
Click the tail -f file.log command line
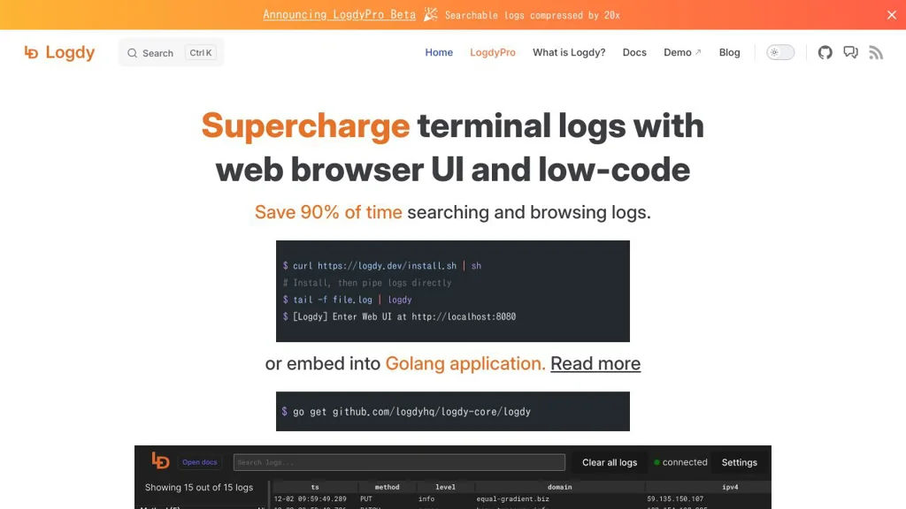click(x=347, y=300)
